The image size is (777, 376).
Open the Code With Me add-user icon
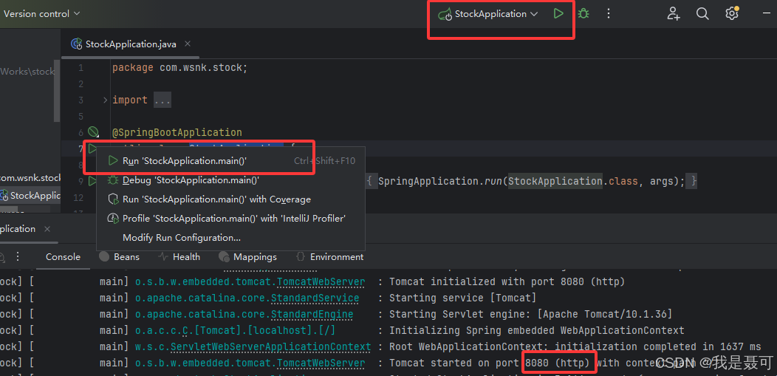[x=674, y=14]
